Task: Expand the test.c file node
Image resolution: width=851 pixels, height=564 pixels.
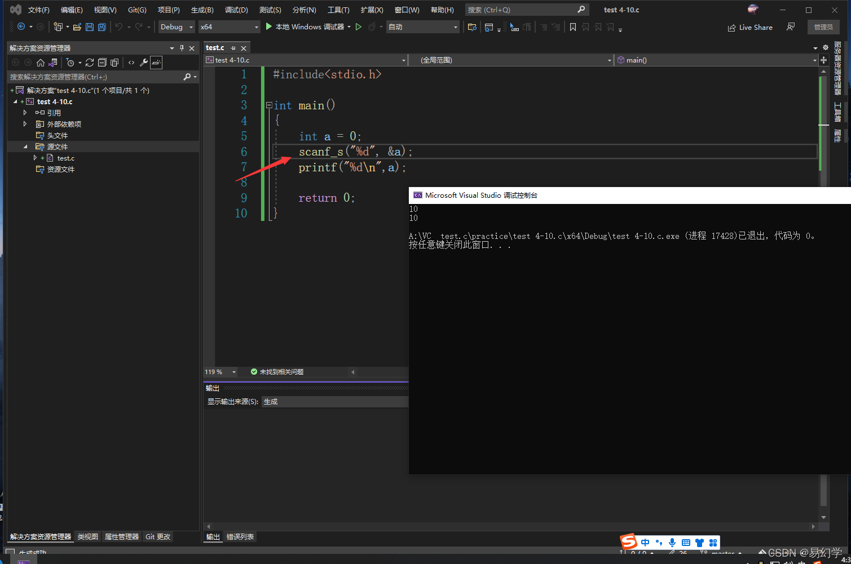Action: point(35,158)
